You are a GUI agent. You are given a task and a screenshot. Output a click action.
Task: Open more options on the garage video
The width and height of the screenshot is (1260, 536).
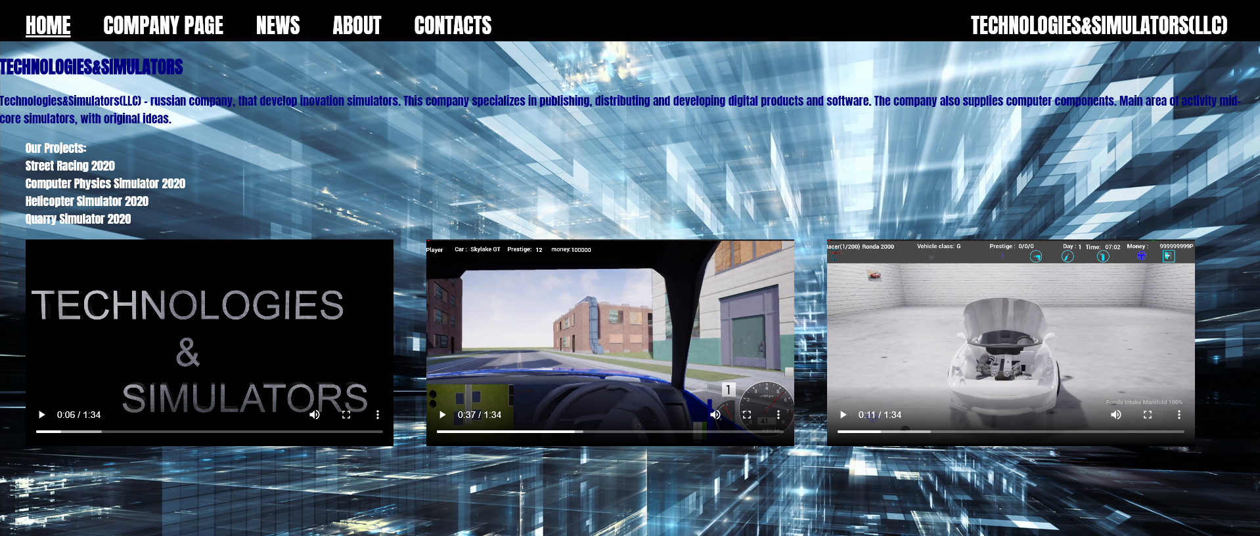point(1179,415)
